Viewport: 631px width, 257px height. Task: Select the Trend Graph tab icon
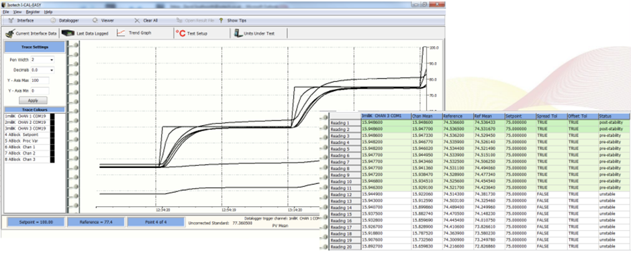tap(121, 33)
